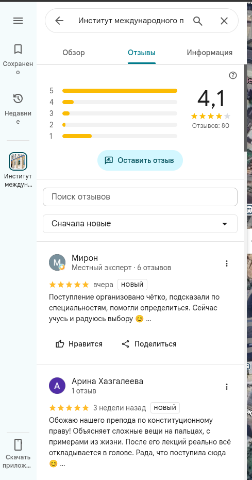Like Мирон's review with Нравится
Viewport: 252px width, 480px height.
tap(79, 344)
